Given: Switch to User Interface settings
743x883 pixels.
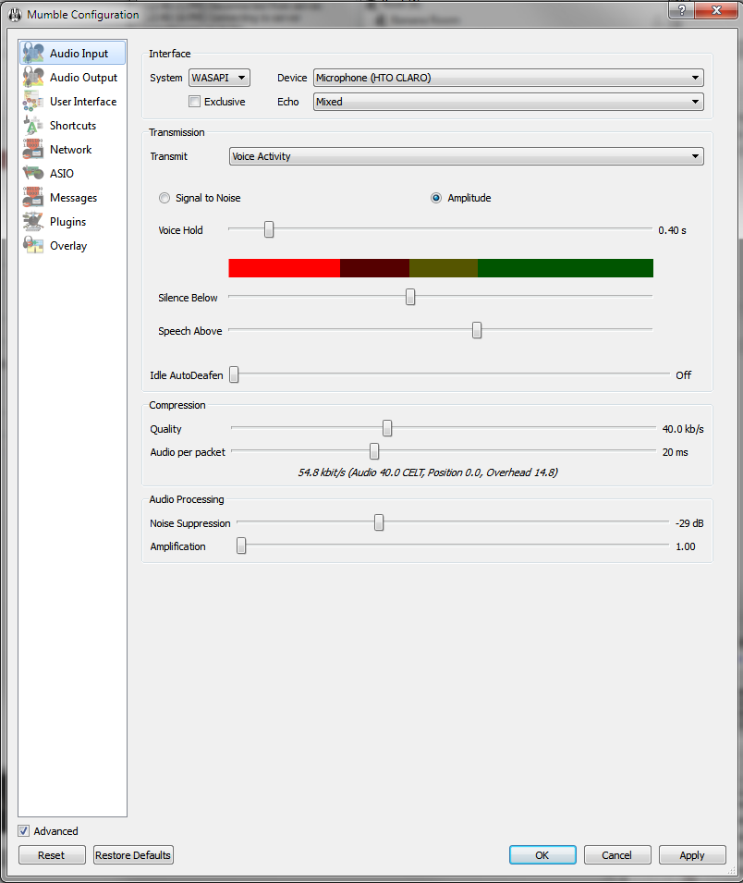Looking at the screenshot, I should 73,102.
